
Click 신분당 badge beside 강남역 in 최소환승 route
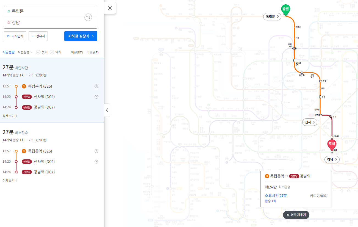click(x=27, y=172)
